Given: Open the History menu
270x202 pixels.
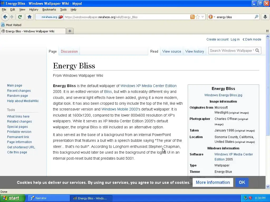Looking at the screenshot, I should point(33,9).
